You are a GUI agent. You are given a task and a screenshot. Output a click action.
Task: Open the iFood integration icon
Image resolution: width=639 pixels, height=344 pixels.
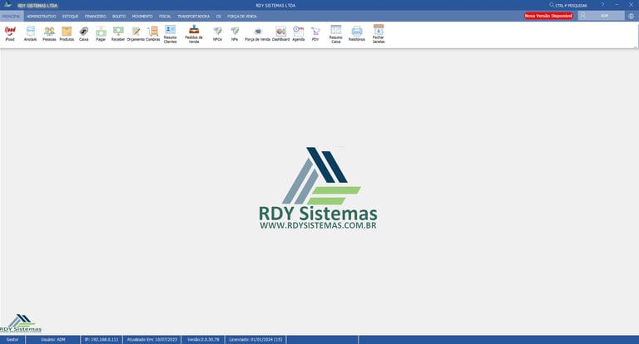pyautogui.click(x=10, y=33)
